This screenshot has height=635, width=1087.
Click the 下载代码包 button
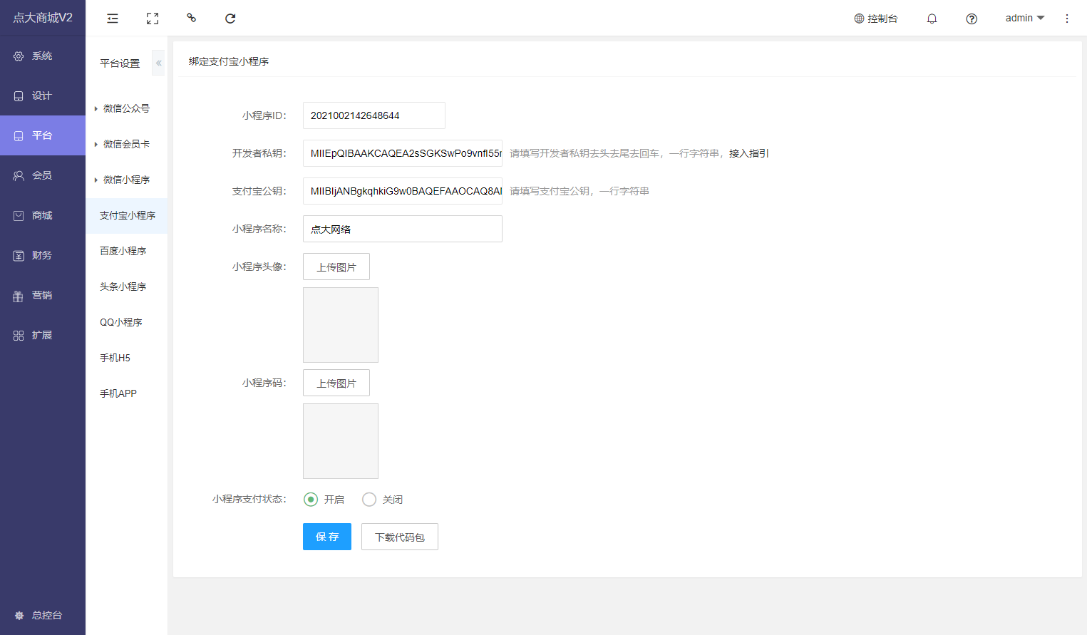point(400,537)
